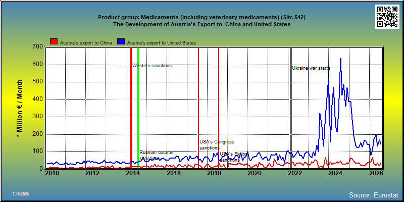Click the y-axis value 200
Image resolution: width=404 pixels, height=202 pixels.
tap(37, 134)
